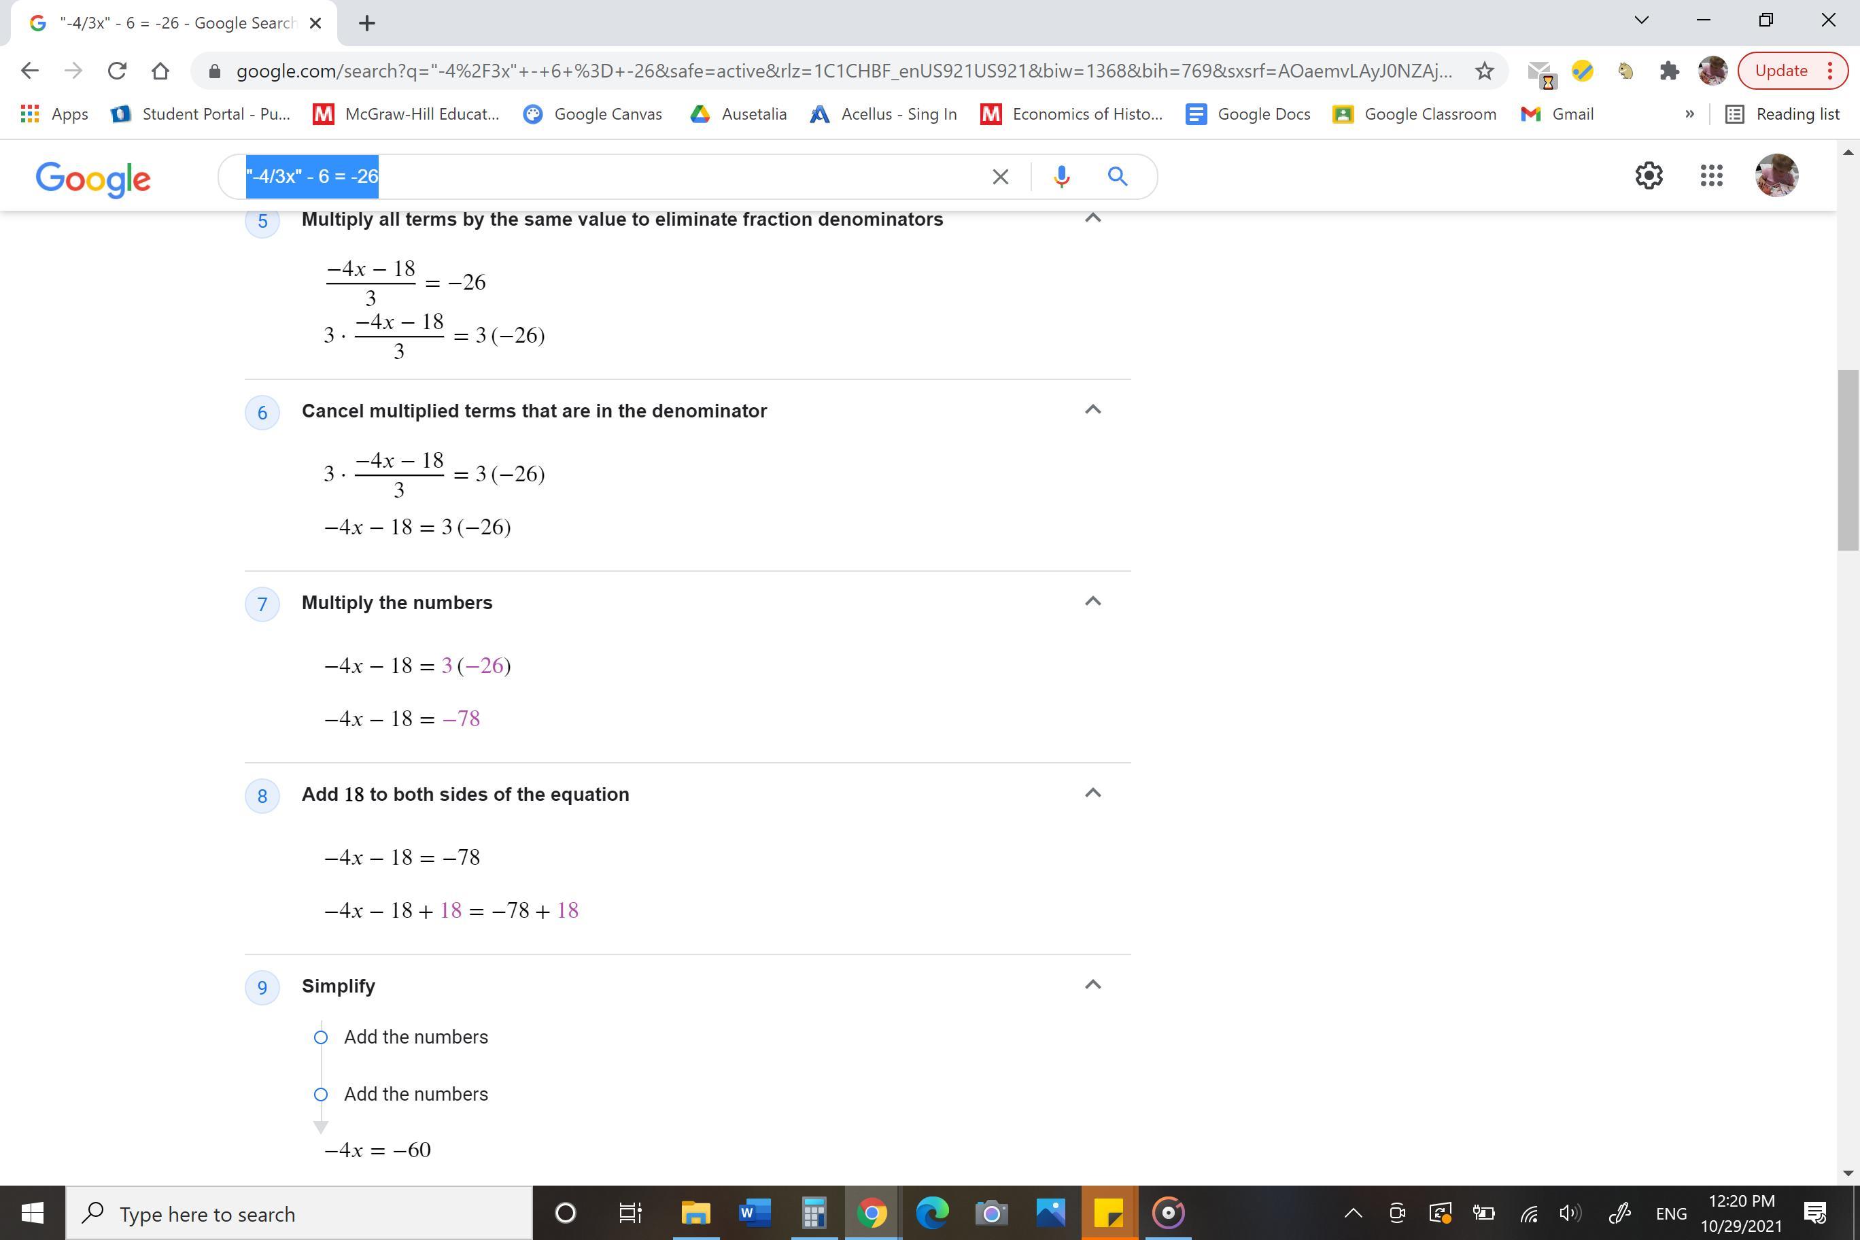The height and width of the screenshot is (1240, 1860).
Task: Open the Google apps grid
Action: pos(1711,175)
